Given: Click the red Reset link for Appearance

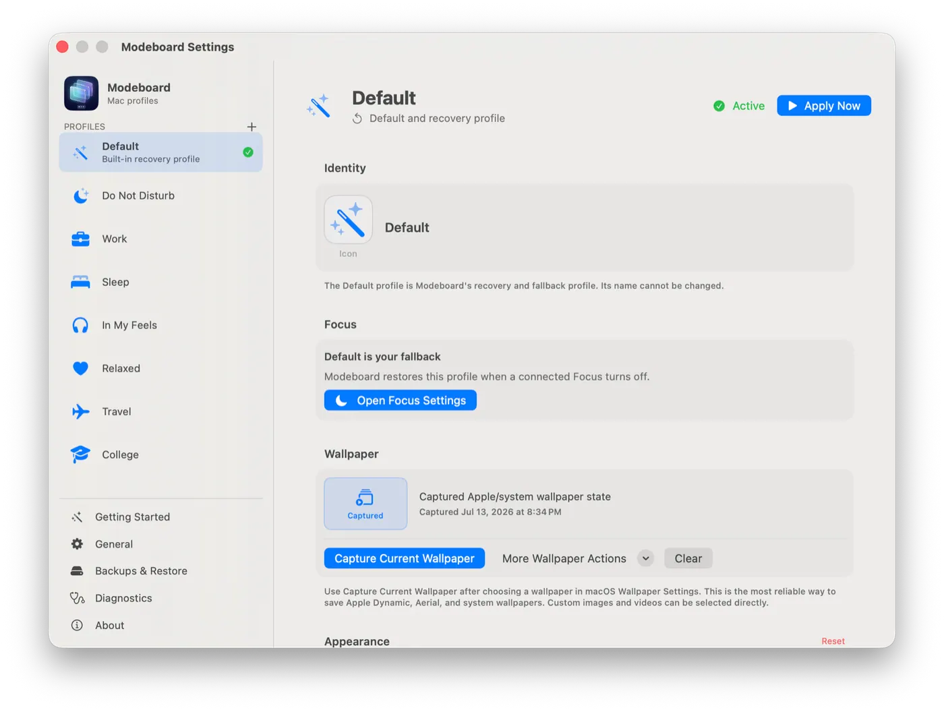Looking at the screenshot, I should pos(833,641).
